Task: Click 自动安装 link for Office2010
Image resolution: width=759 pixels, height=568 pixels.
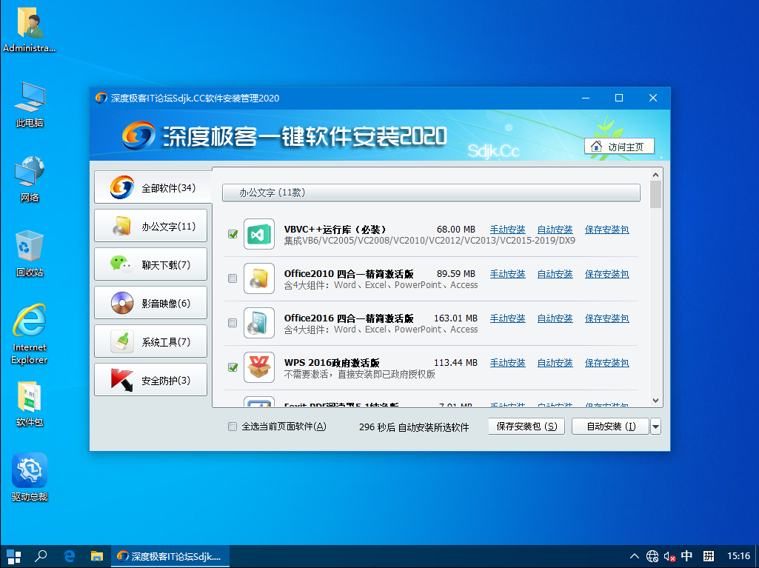Action: coord(555,274)
